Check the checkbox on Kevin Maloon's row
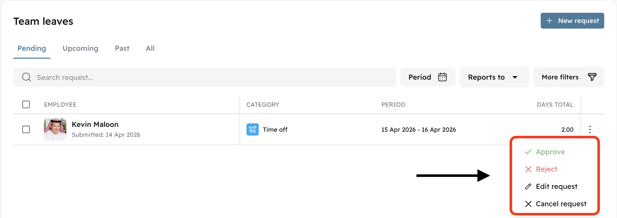Viewport: 617px width, 218px height. [26, 129]
